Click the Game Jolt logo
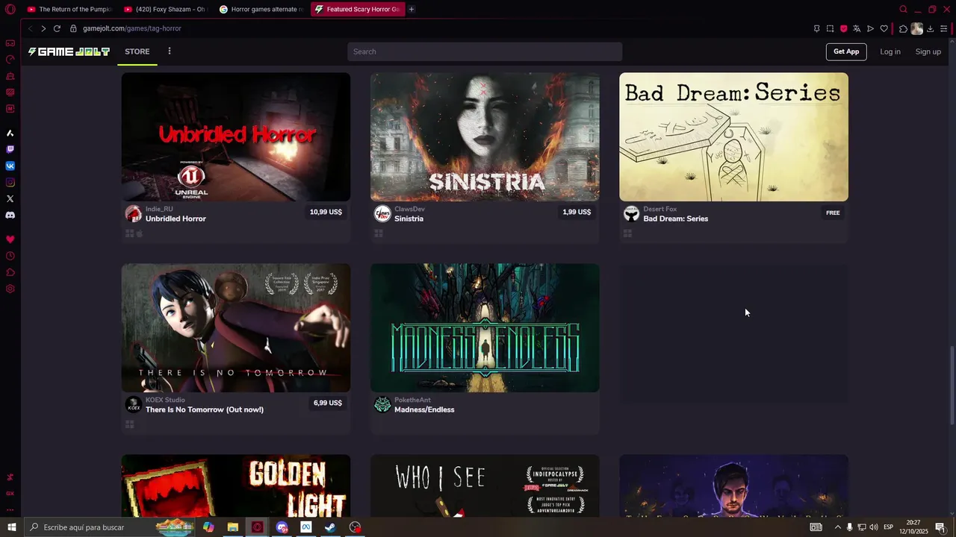This screenshot has width=956, height=537. [x=69, y=51]
